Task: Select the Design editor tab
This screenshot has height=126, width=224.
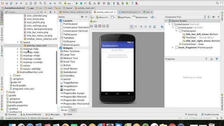Action: 64,110
